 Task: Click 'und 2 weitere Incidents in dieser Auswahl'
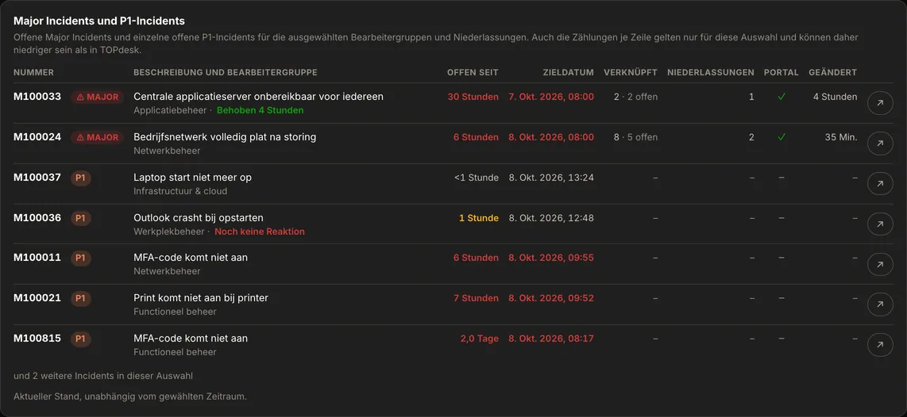pyautogui.click(x=103, y=376)
